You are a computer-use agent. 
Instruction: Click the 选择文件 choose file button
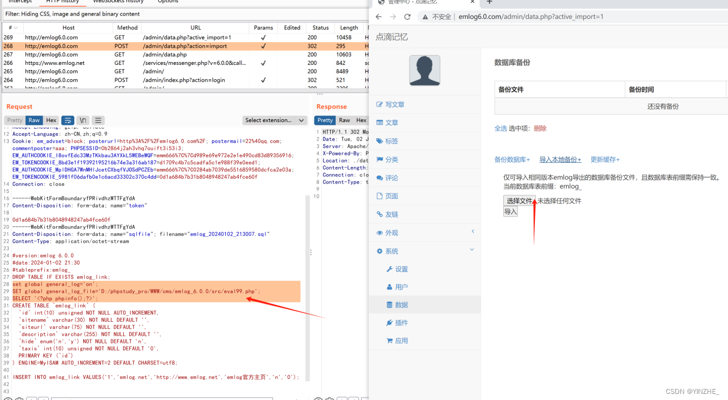pyautogui.click(x=519, y=201)
